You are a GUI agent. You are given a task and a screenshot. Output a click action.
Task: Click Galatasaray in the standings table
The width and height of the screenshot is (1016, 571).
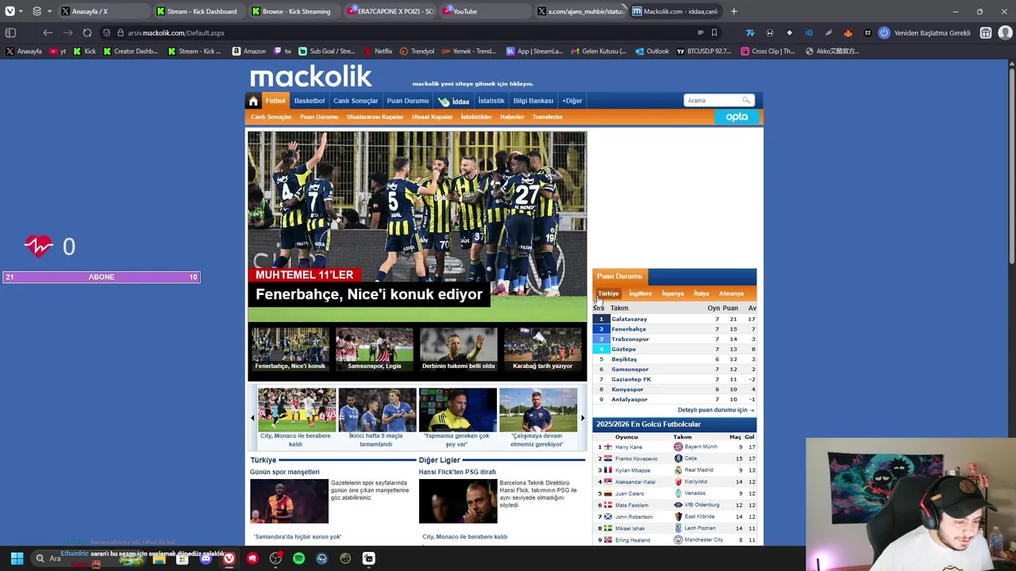pyautogui.click(x=629, y=319)
